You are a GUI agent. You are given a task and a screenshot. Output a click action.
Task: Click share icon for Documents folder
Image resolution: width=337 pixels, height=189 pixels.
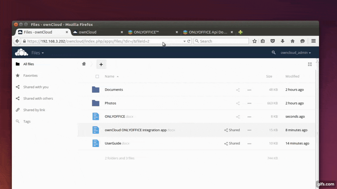coord(238,90)
